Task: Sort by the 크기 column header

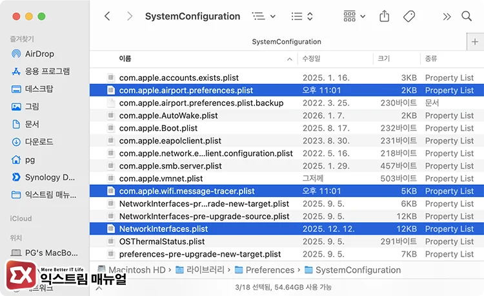Action: click(x=384, y=58)
